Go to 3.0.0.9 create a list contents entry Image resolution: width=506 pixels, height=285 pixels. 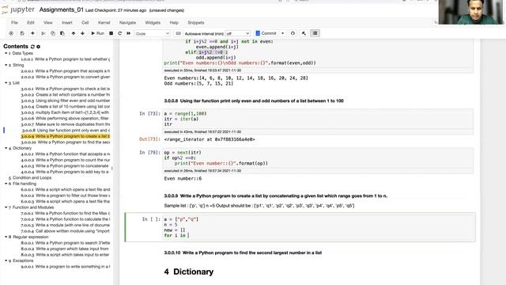click(66, 136)
